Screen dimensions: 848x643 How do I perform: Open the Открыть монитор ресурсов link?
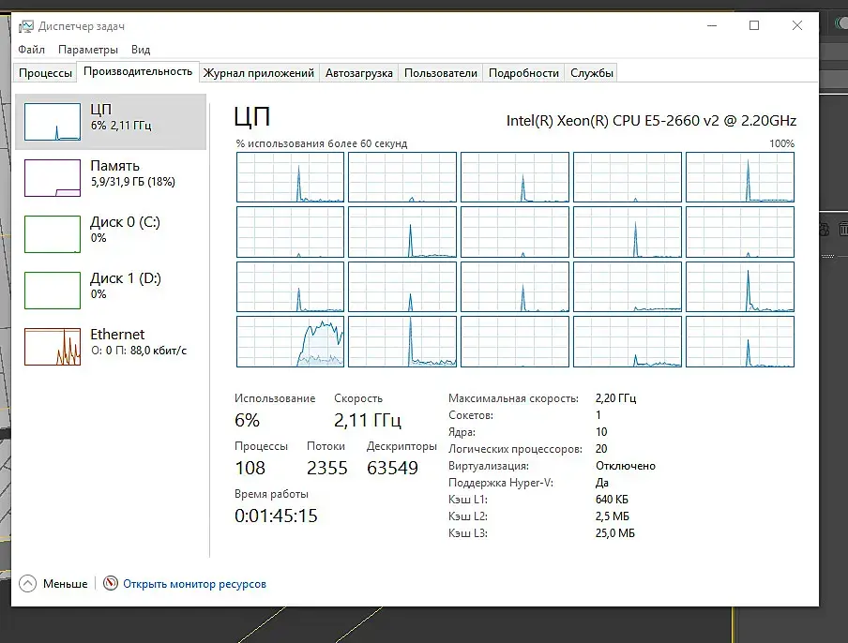click(194, 584)
